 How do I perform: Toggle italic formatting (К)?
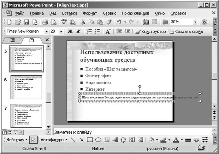tap(78, 31)
